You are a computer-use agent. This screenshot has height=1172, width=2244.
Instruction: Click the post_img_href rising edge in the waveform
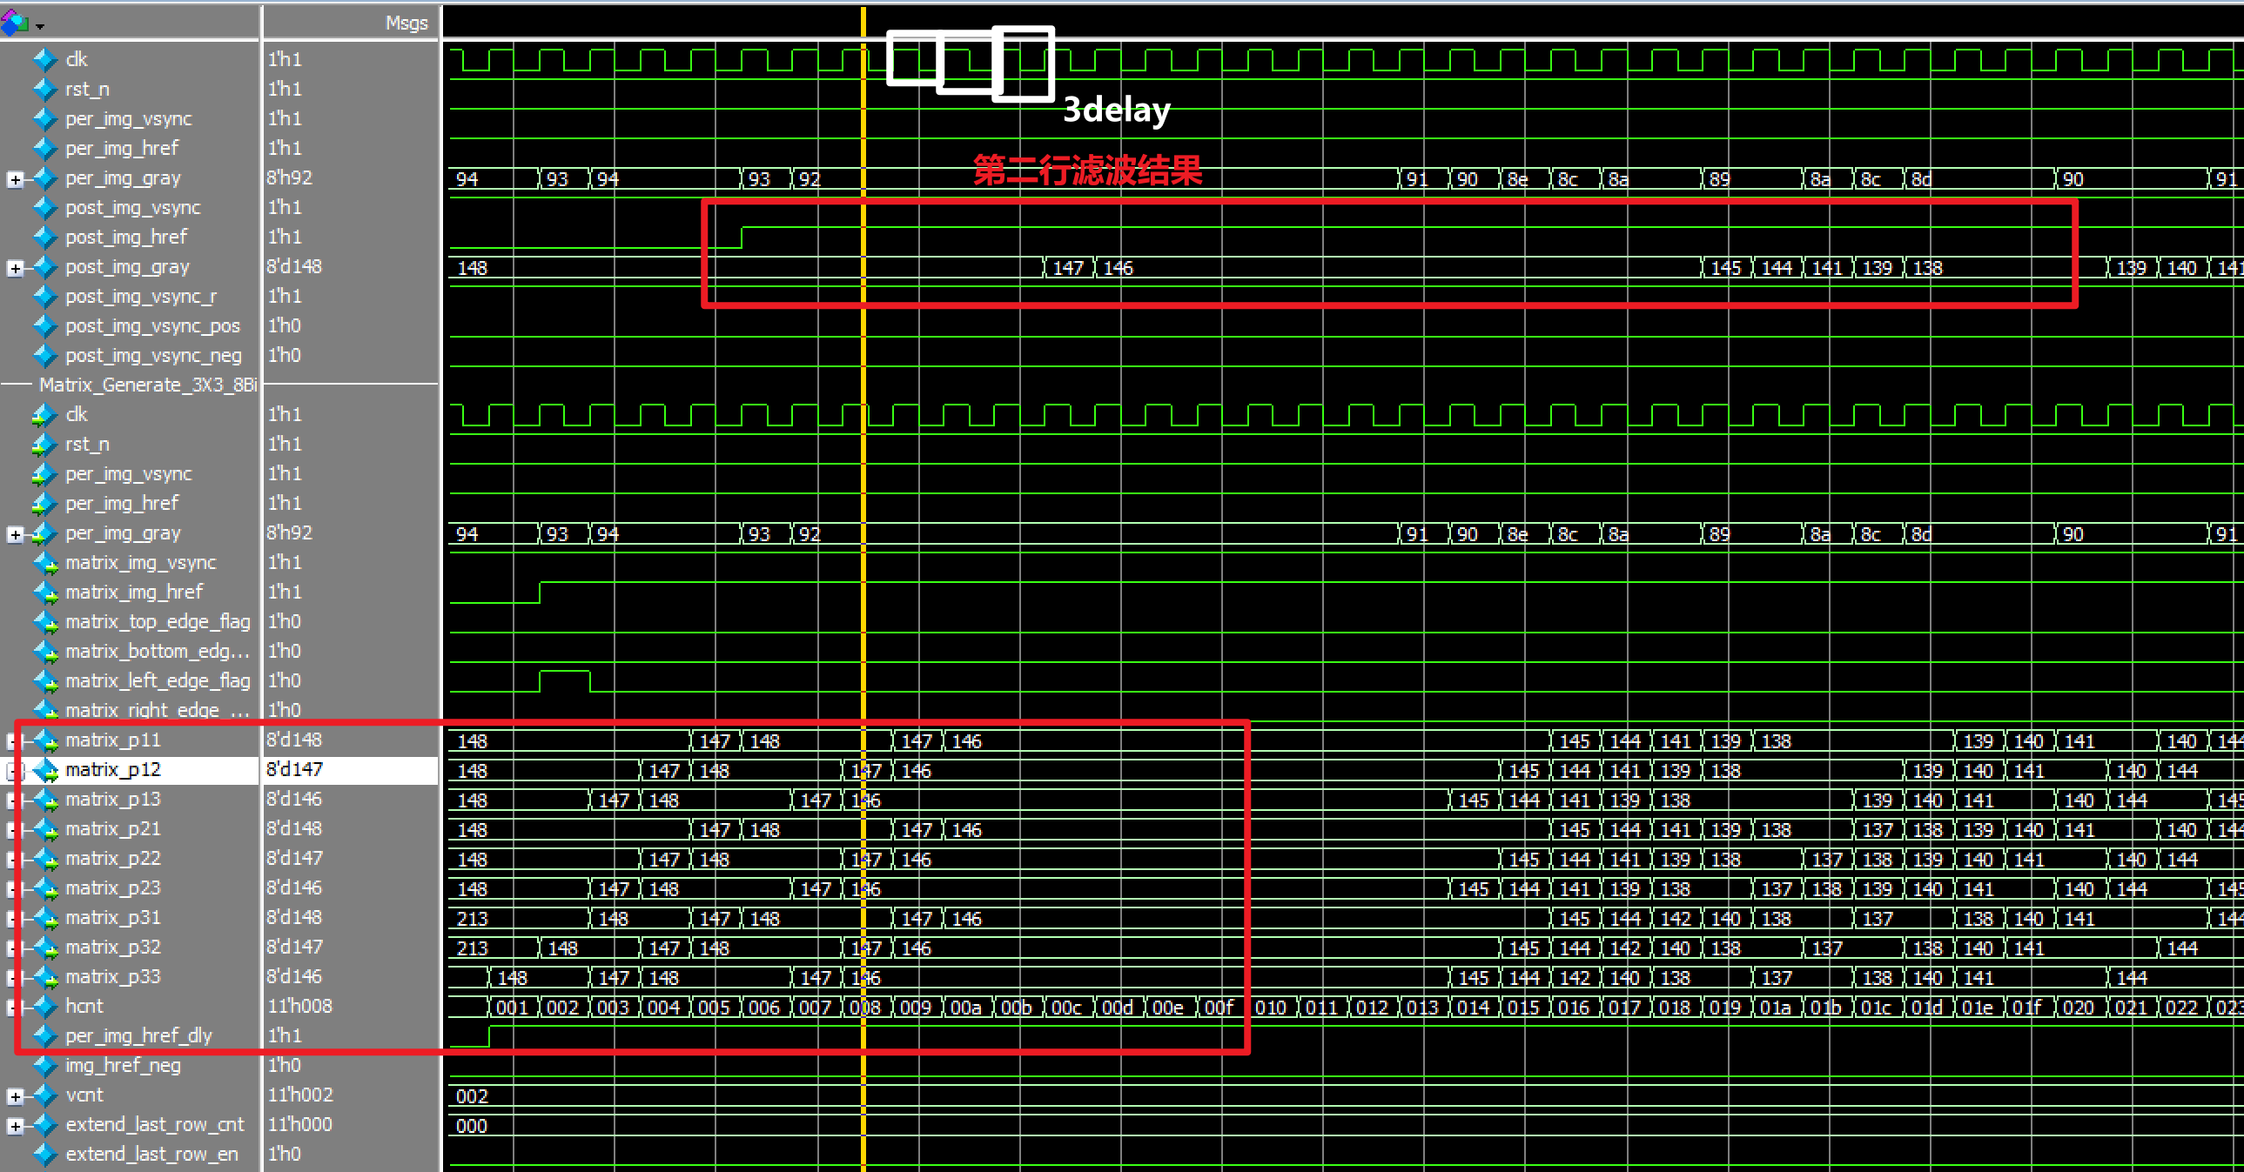[x=742, y=238]
